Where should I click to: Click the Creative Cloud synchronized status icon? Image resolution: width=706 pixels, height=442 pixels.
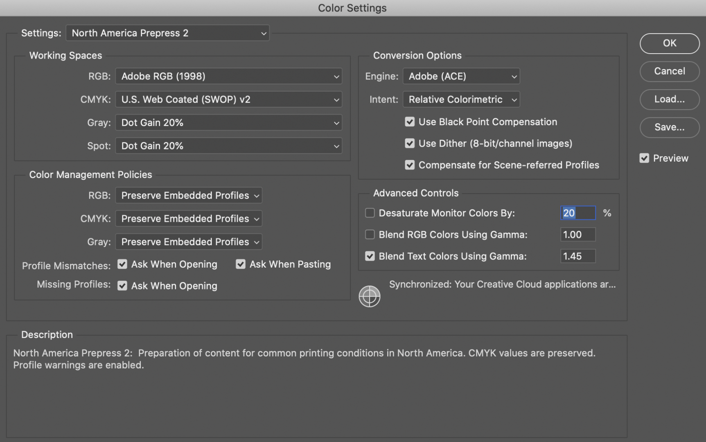(x=369, y=296)
